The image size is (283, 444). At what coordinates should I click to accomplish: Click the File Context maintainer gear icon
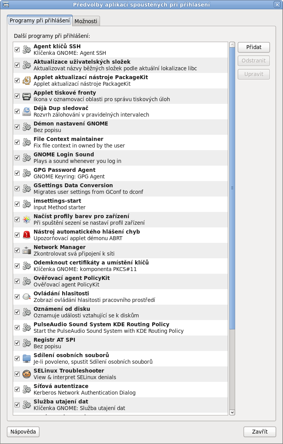(27, 142)
